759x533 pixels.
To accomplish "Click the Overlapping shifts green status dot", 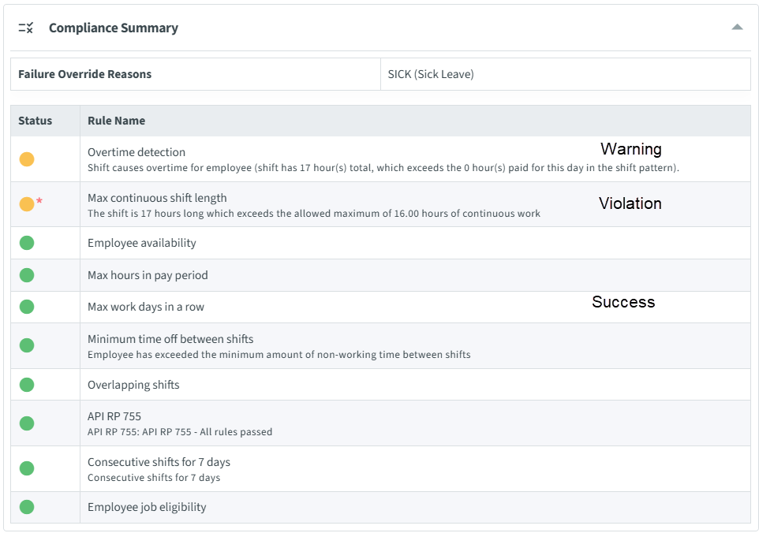I will pos(27,385).
